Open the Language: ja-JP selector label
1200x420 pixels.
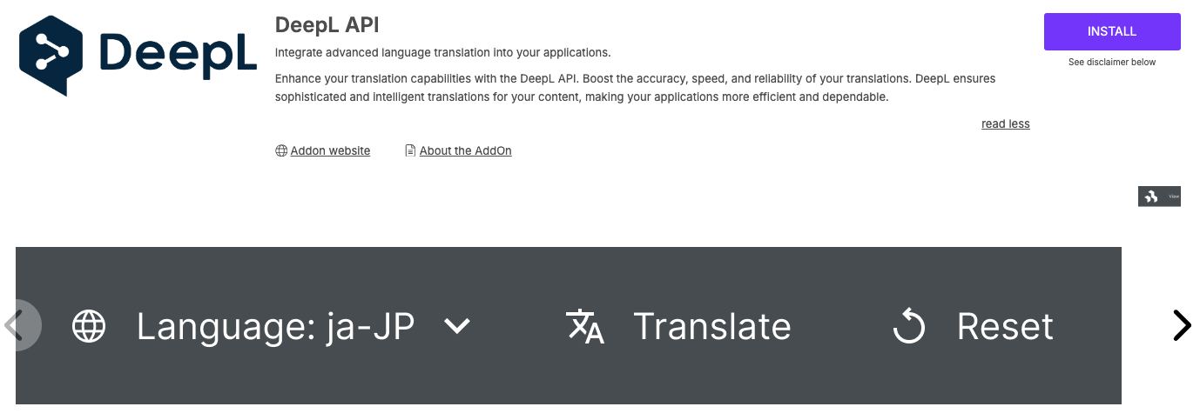tap(275, 326)
